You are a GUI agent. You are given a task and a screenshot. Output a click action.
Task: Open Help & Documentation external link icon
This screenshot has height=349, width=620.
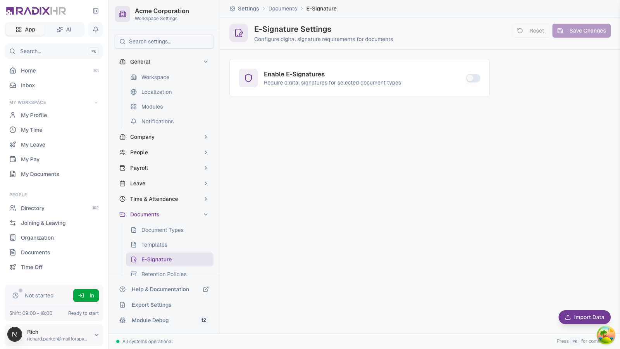point(206,289)
